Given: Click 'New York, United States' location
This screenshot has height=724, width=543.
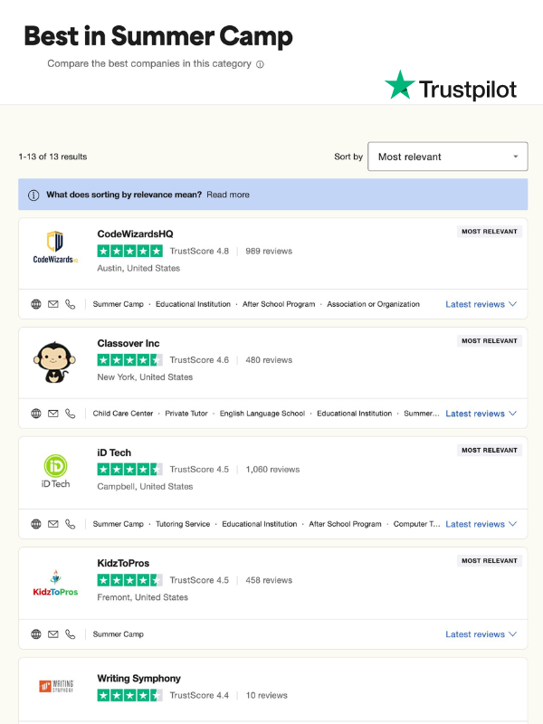Looking at the screenshot, I should [145, 377].
